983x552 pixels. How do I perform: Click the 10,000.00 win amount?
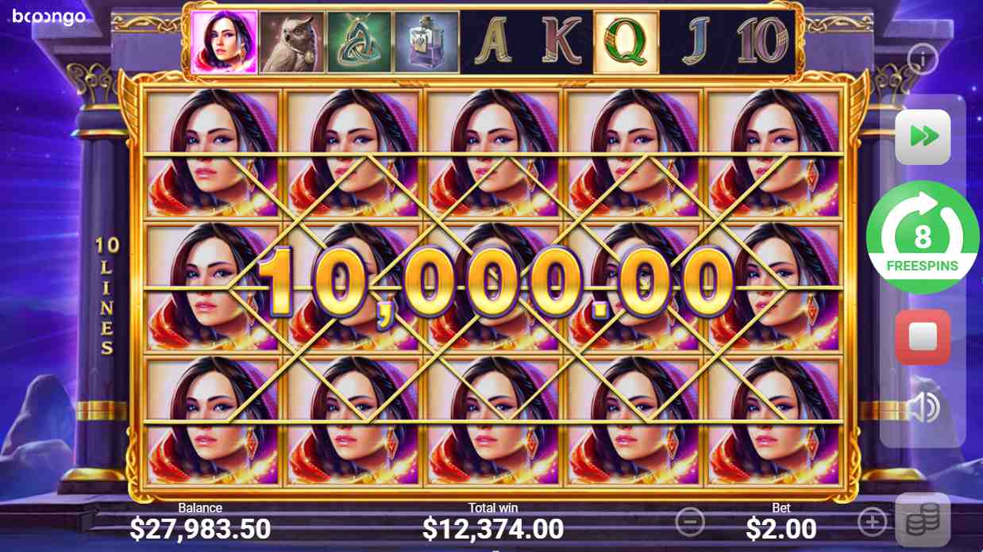(494, 282)
